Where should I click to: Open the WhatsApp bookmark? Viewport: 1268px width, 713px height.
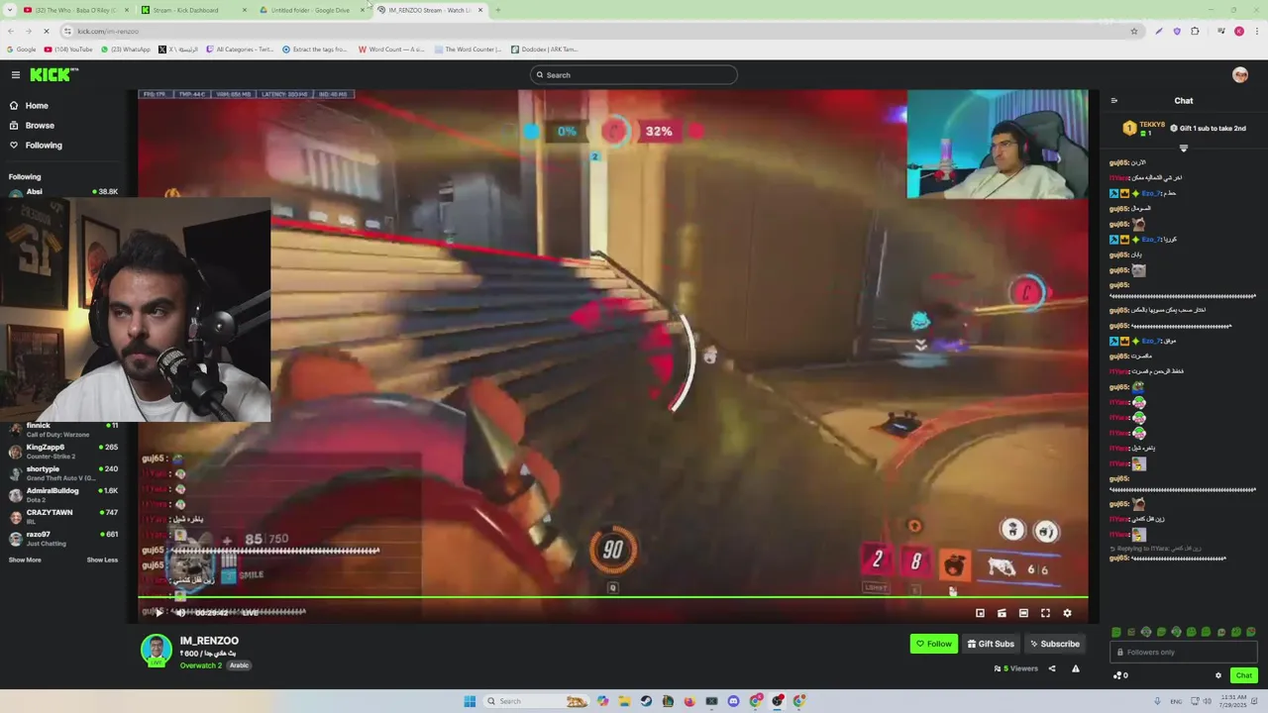coord(127,50)
